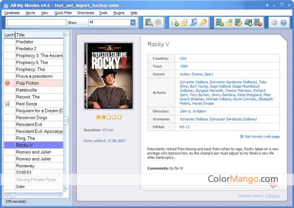Click the edit movie pencil icon
The width and height of the screenshot is (294, 208).
238,22
